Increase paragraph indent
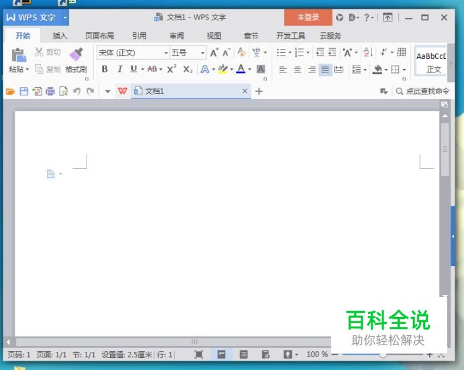Screen dimensions: 464x370 click(333, 52)
